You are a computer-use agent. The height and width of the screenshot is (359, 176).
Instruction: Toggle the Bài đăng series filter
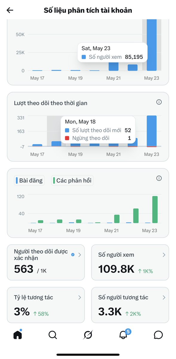click(29, 180)
